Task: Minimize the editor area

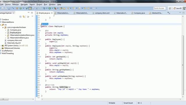Action: pyautogui.click(x=180, y=13)
